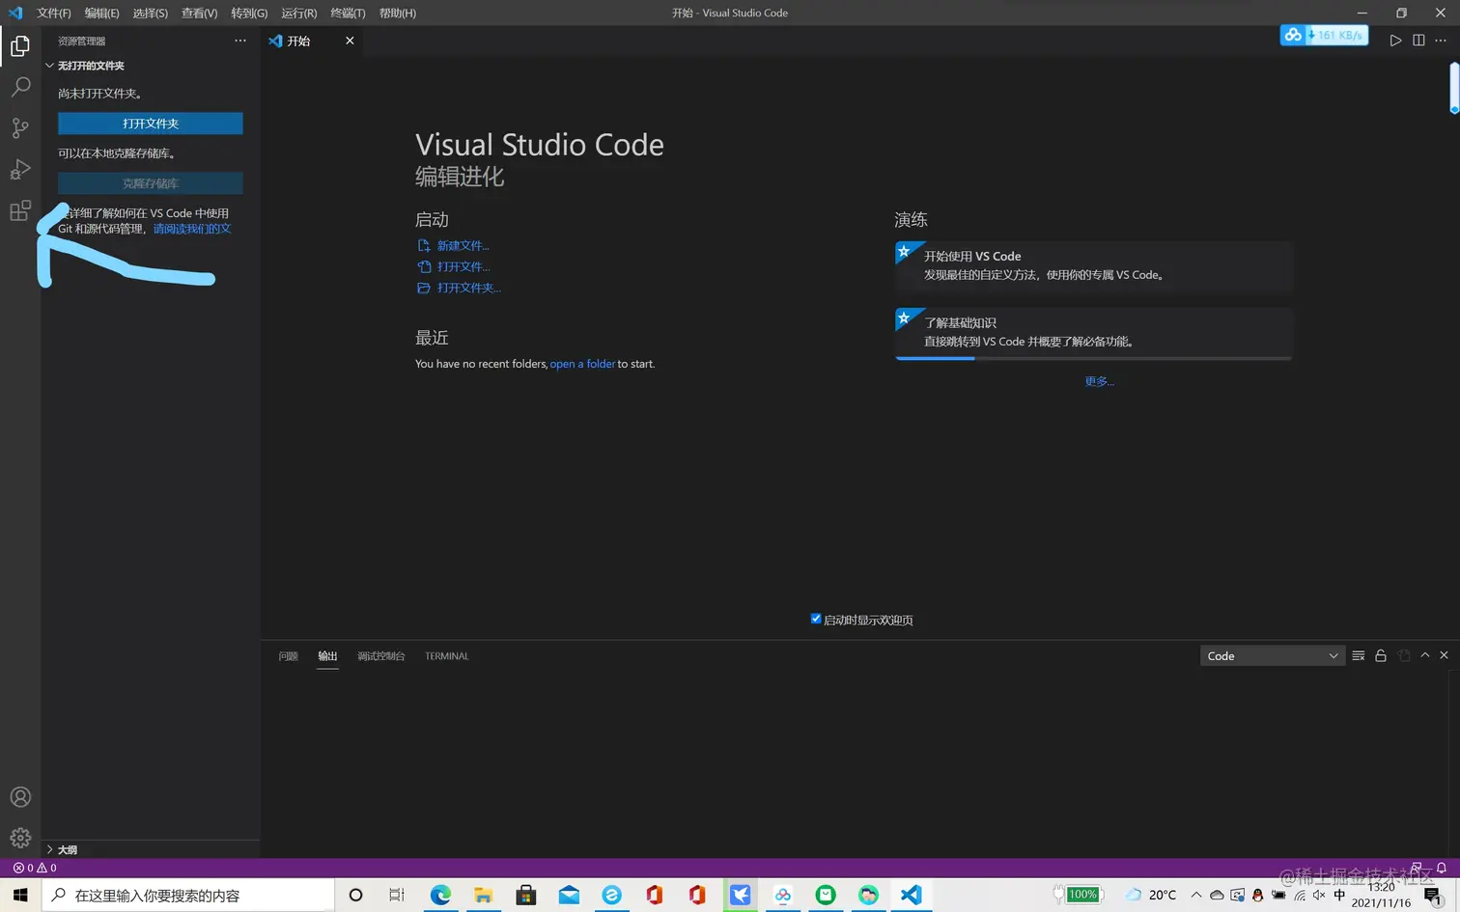Show hidden system tray icons chevron

pyautogui.click(x=1195, y=895)
